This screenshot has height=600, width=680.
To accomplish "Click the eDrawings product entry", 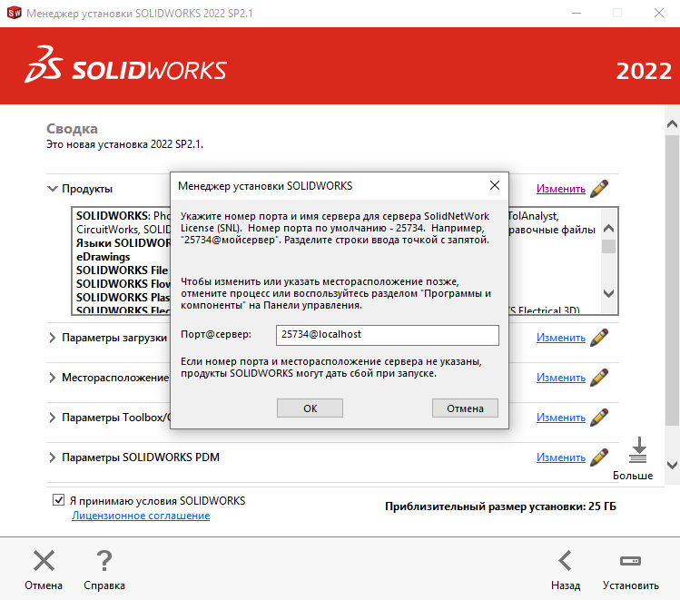I will click(x=103, y=257).
